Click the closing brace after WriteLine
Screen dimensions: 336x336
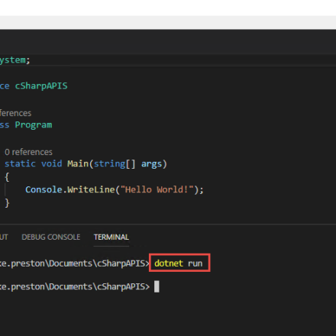(x=7, y=203)
